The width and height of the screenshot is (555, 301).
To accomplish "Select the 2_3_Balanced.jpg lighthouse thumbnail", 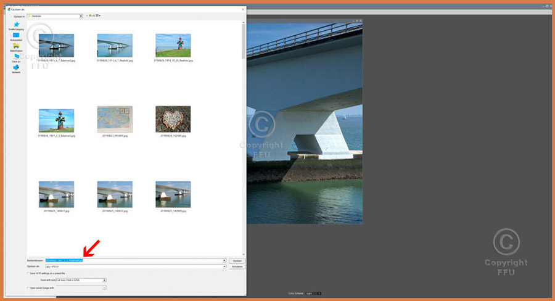I will tap(56, 120).
